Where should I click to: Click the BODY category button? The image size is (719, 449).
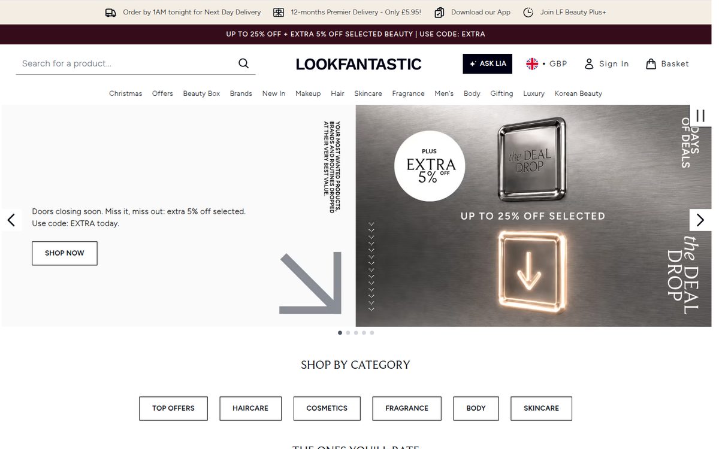tap(476, 408)
